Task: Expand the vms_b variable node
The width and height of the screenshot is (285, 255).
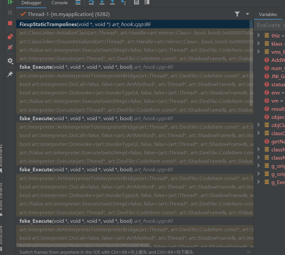Action: (258, 51)
